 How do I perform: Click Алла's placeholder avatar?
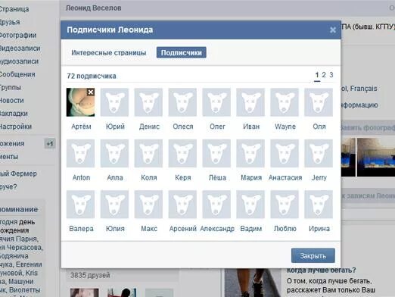(x=114, y=154)
